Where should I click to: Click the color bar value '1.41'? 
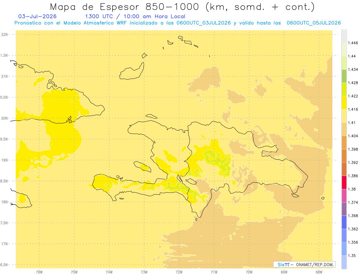point(352,123)
